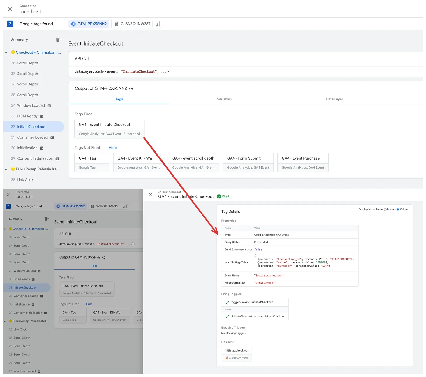Close the GA4 - Event Initiate Checkout tag details
The image size is (426, 377).
(151, 195)
